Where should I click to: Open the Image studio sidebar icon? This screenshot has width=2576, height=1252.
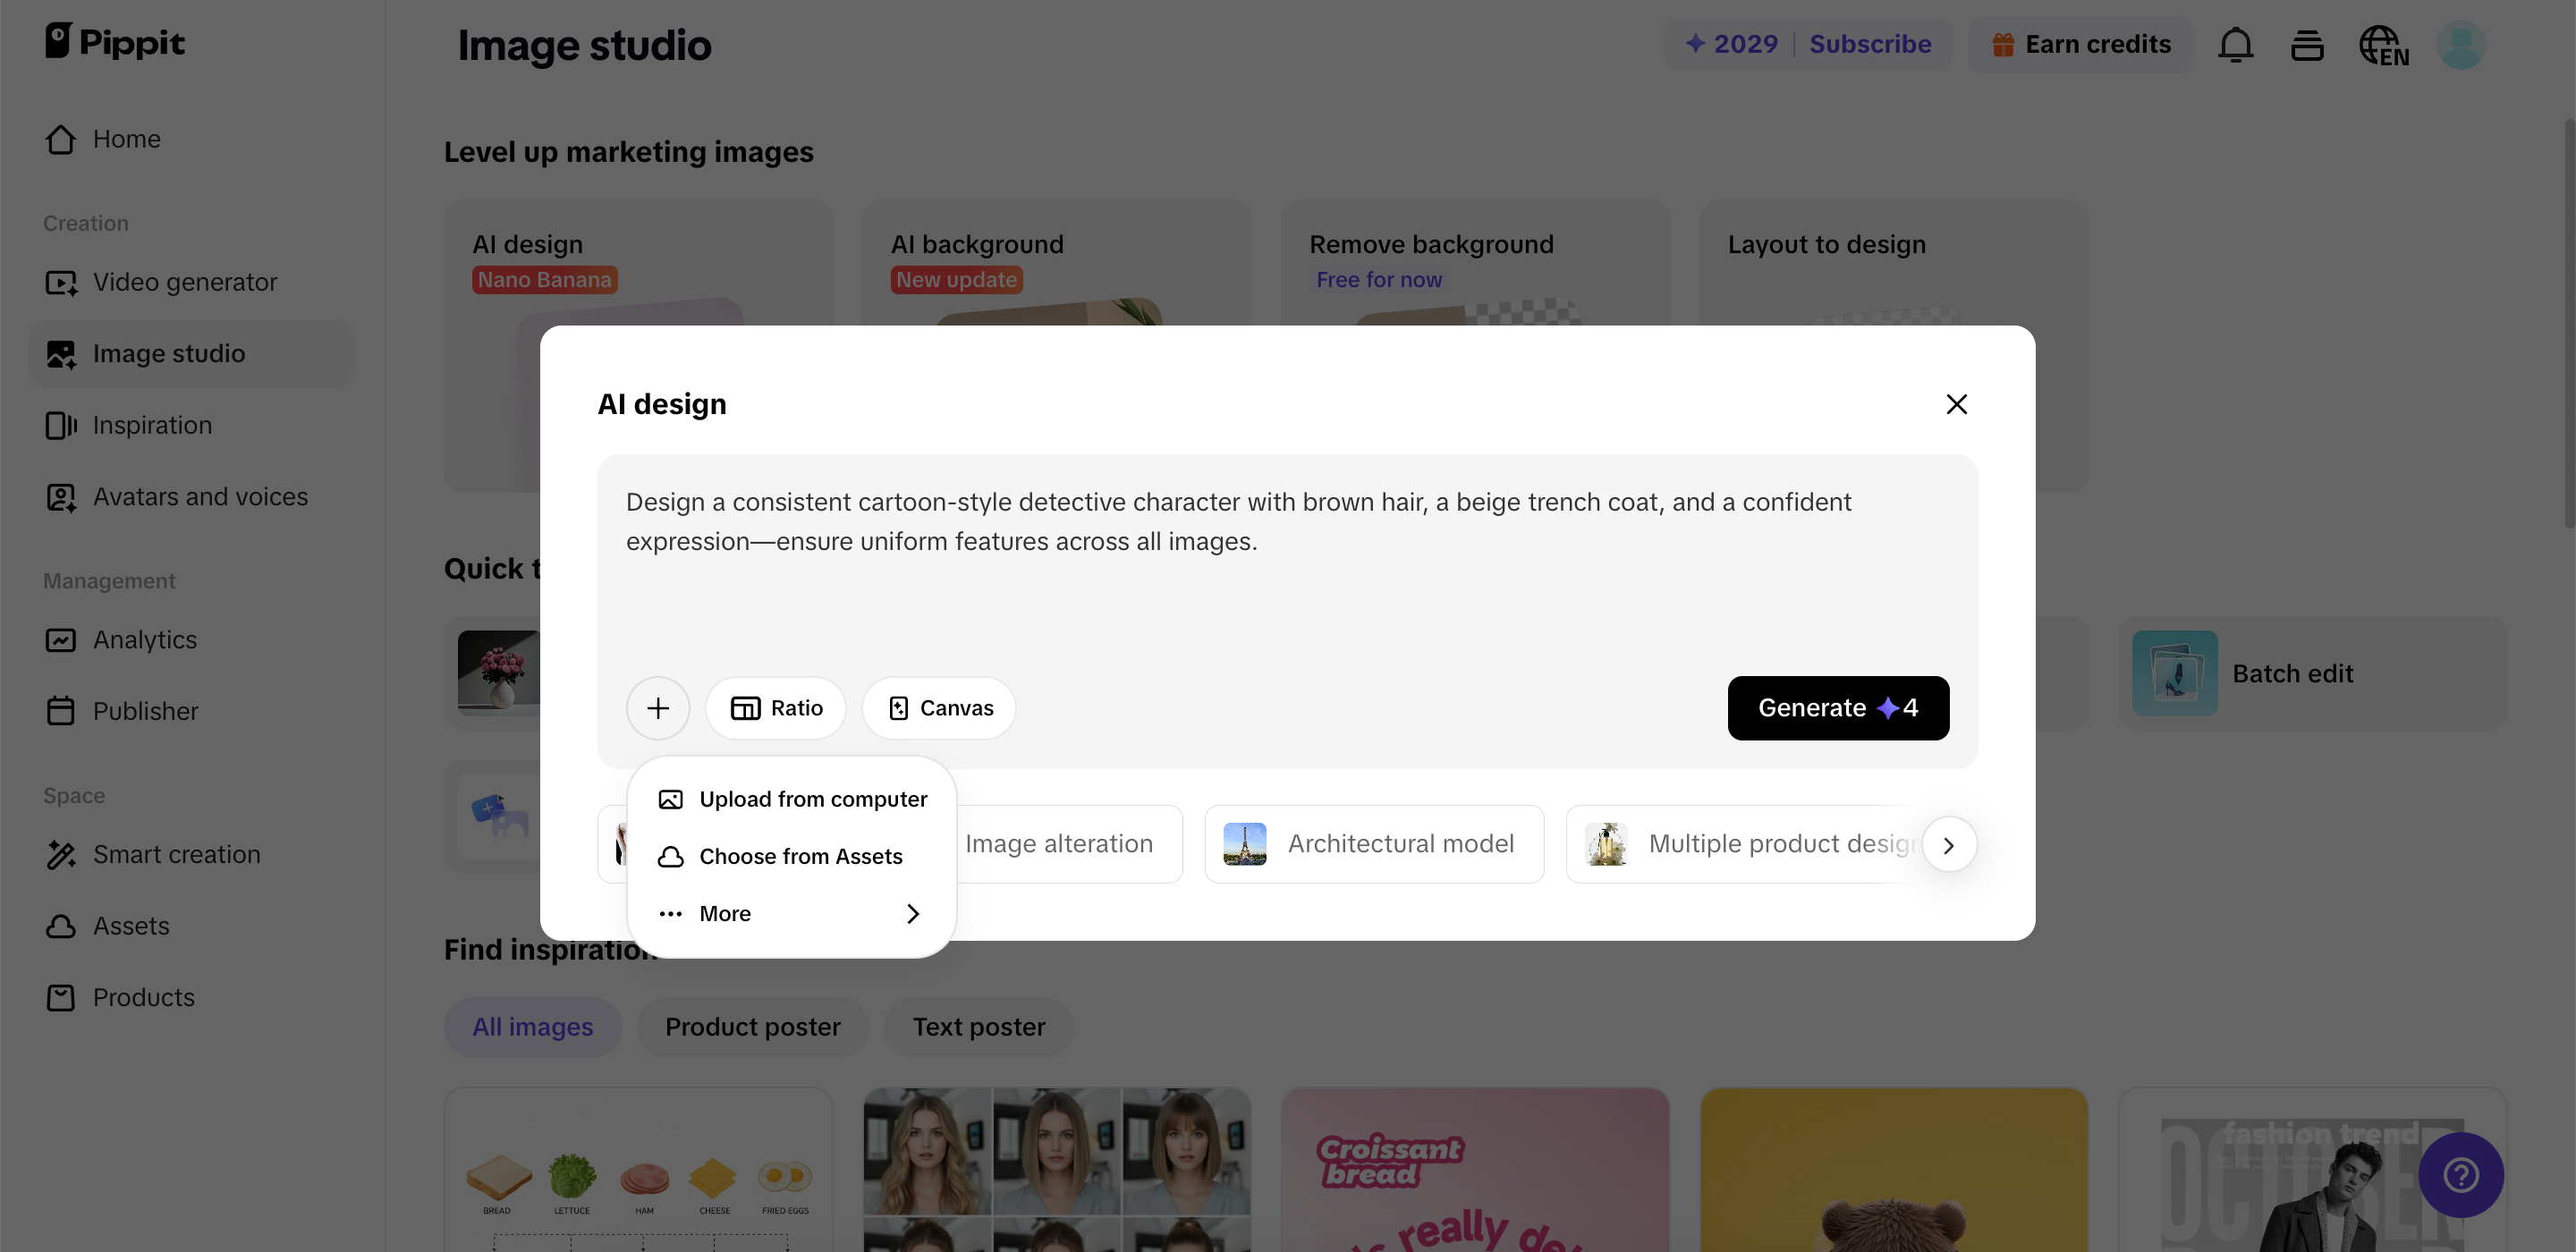pos(61,353)
